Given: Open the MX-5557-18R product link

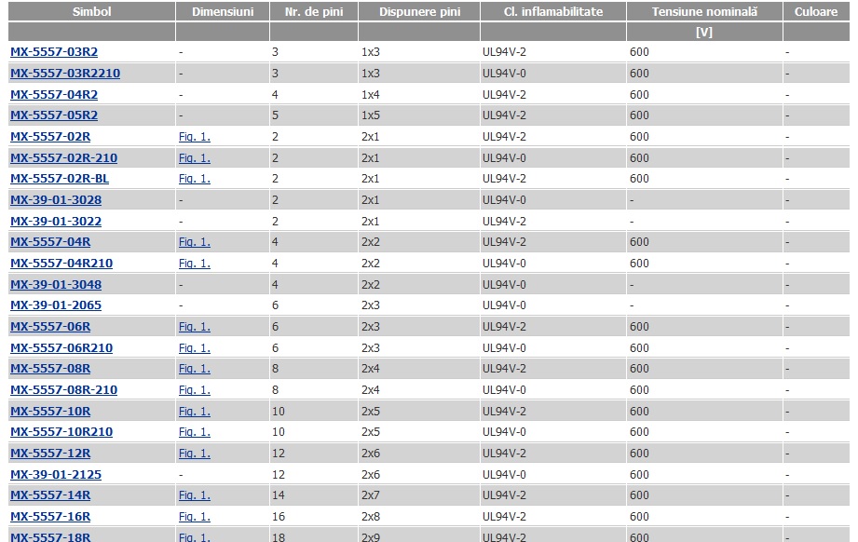Looking at the screenshot, I should click(x=50, y=536).
